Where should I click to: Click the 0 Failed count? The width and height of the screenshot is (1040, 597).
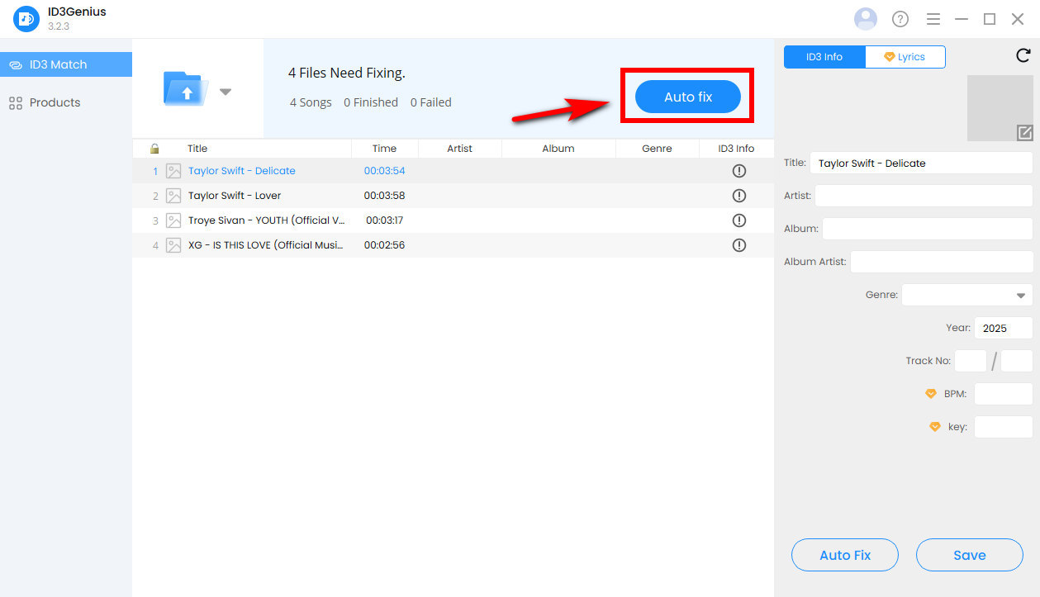point(431,102)
